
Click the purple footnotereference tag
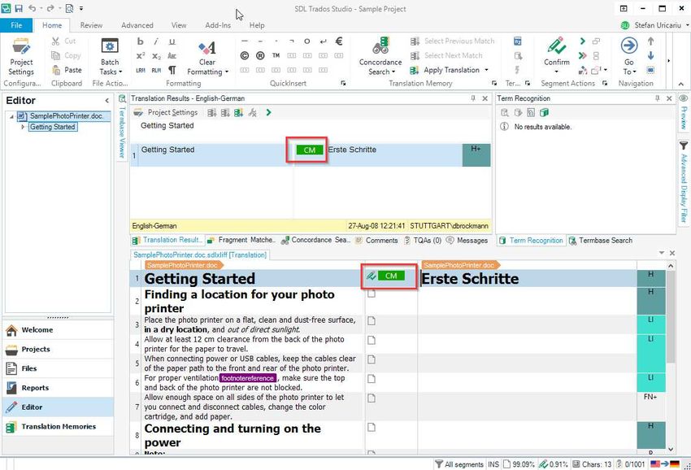click(x=248, y=378)
